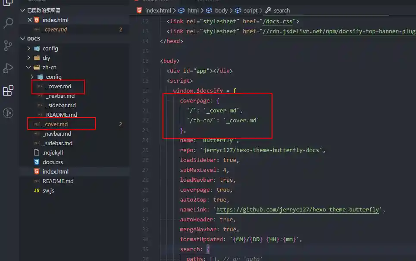The height and width of the screenshot is (261, 416).
Task: Click the 'coverpage: {' code text
Action: point(200,101)
